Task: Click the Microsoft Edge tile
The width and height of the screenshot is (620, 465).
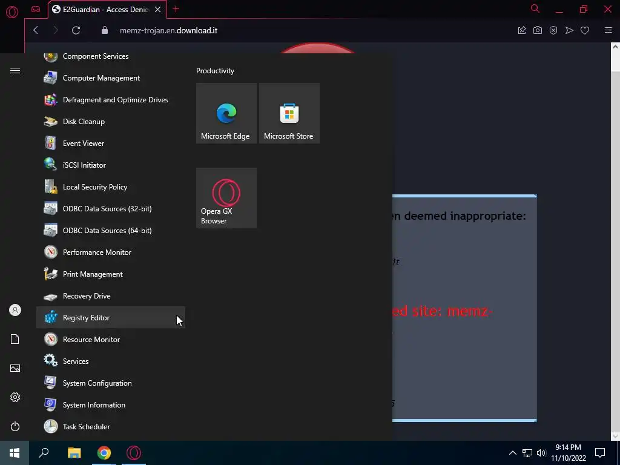Action: pyautogui.click(x=226, y=113)
